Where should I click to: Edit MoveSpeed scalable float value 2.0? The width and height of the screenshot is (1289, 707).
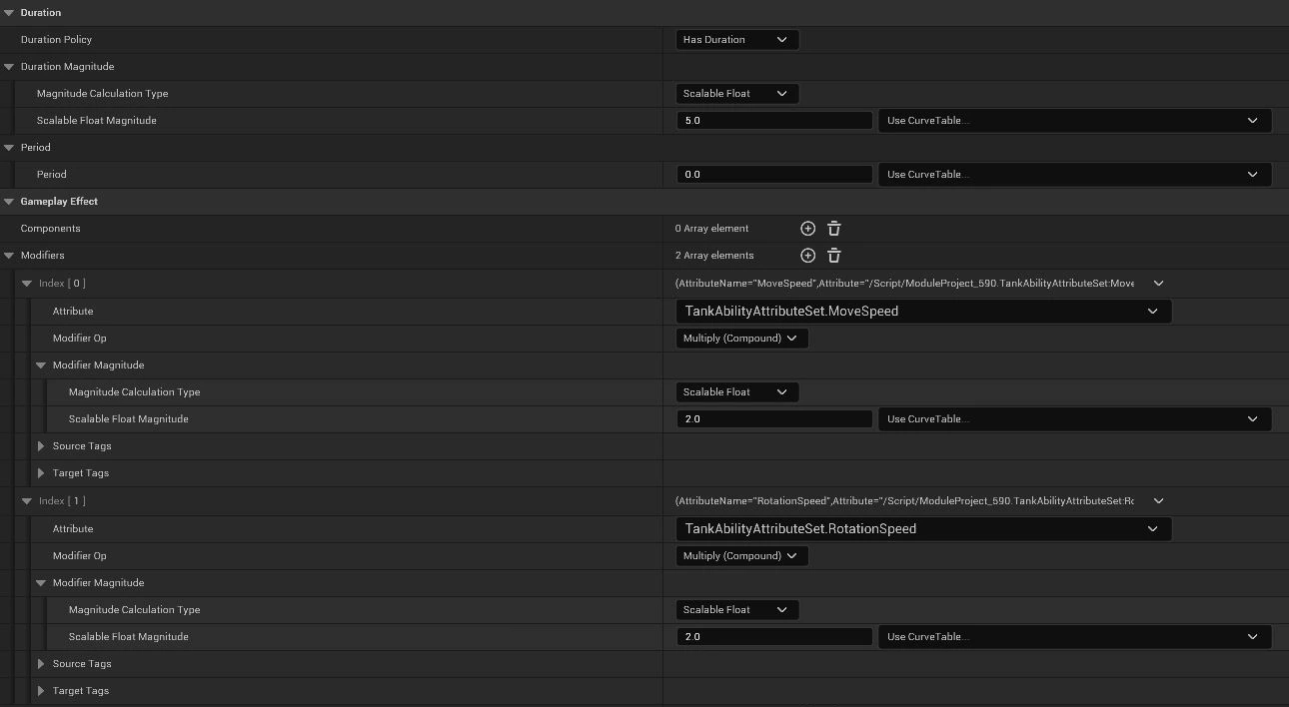coord(774,419)
